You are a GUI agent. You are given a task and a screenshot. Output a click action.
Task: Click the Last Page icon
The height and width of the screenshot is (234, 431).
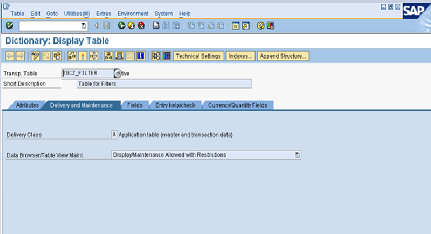click(x=221, y=26)
